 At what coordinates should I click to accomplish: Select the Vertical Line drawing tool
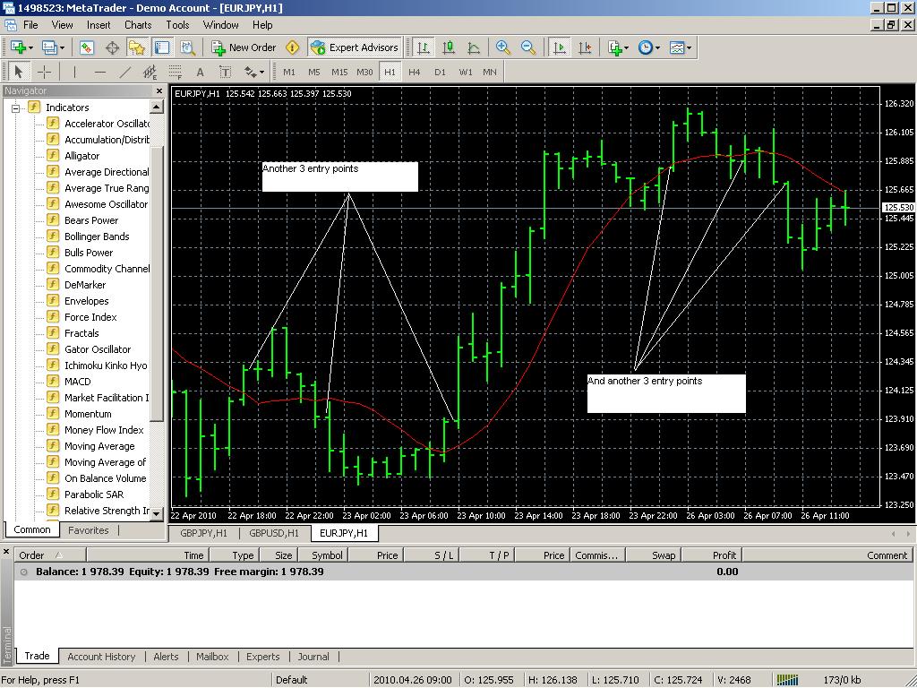tap(74, 72)
